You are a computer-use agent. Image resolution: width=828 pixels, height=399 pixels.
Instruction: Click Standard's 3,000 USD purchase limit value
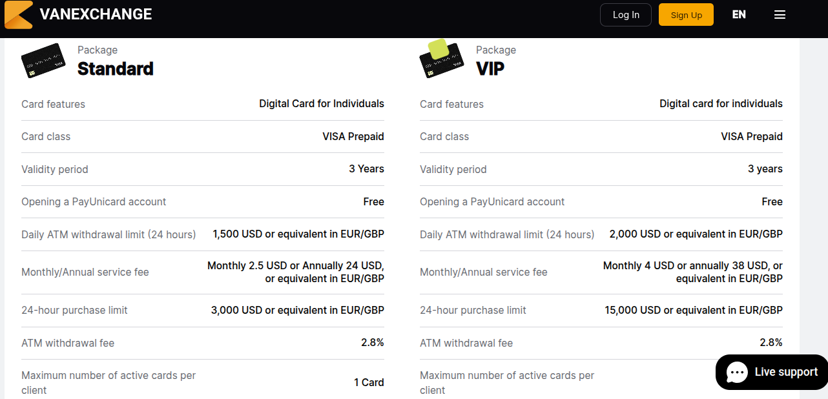click(x=297, y=310)
